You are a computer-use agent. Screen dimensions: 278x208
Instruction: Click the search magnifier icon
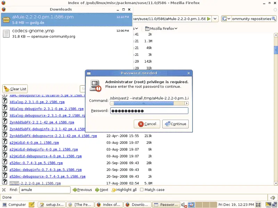click(x=274, y=19)
